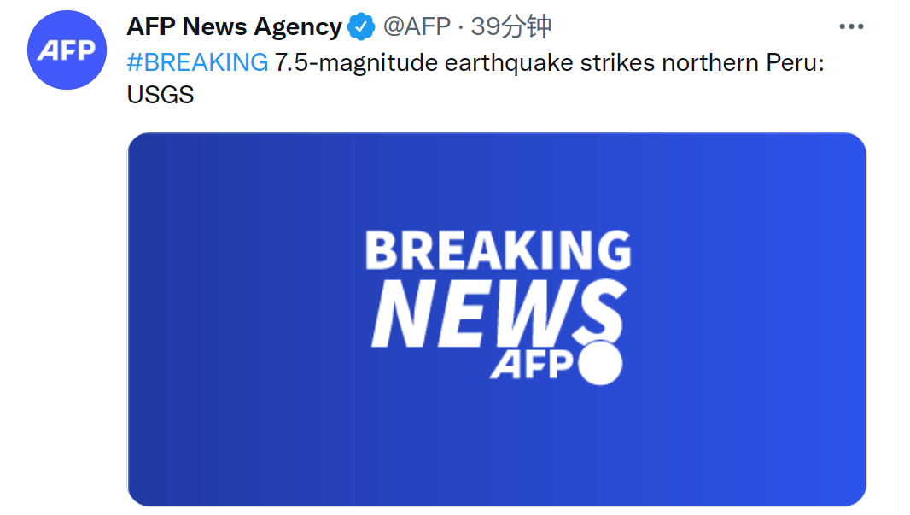Open the tweet via the 39分钟 timestamp
Image resolution: width=910 pixels, height=515 pixels.
pyautogui.click(x=510, y=27)
